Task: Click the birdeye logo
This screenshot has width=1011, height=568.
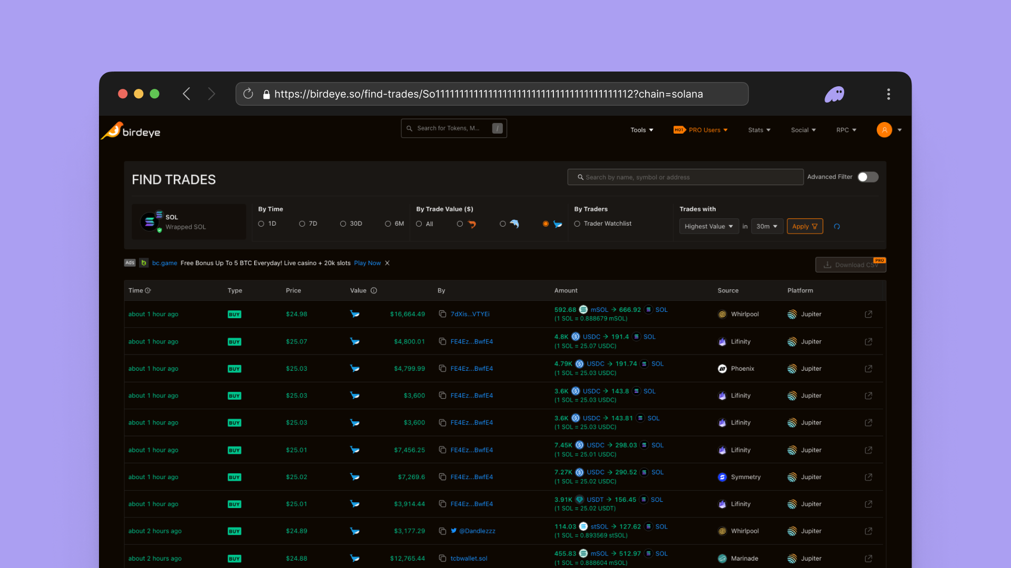Action: (131, 131)
